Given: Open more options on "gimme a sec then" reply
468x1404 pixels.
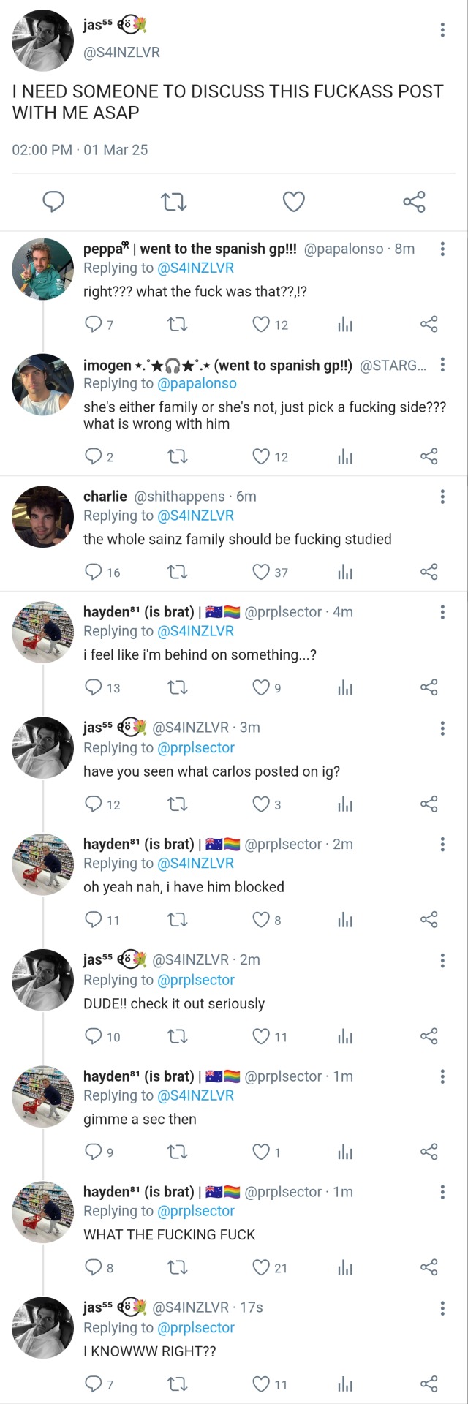Looking at the screenshot, I should click(442, 1076).
